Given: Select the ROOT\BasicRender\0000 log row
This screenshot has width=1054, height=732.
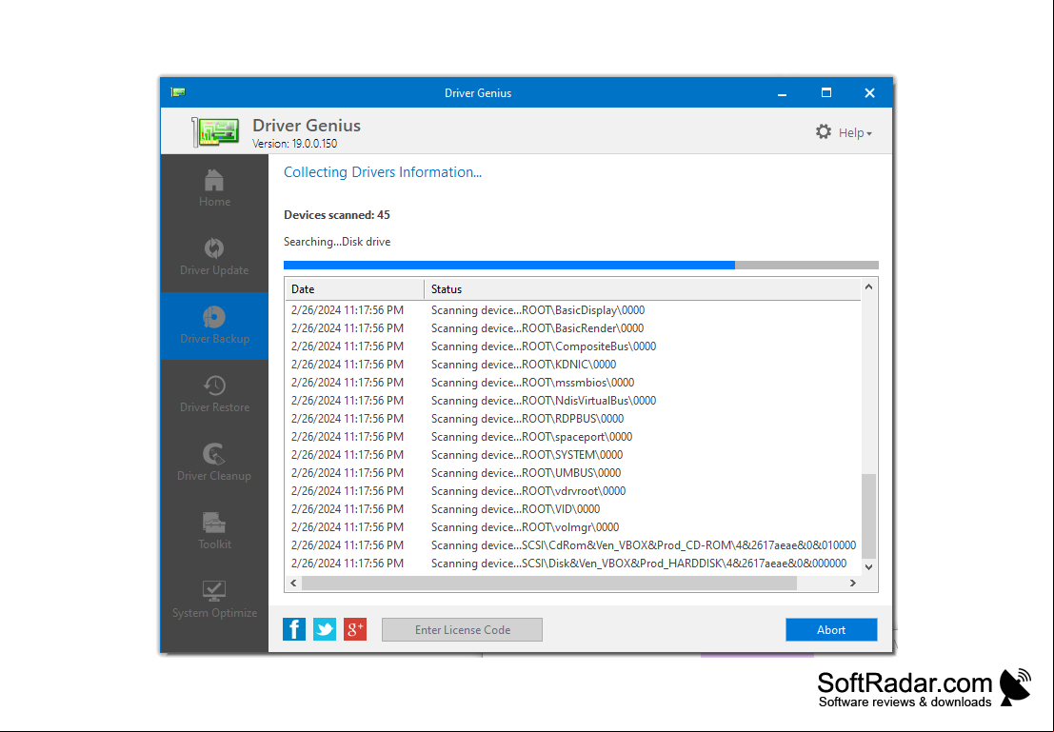Looking at the screenshot, I should click(573, 328).
